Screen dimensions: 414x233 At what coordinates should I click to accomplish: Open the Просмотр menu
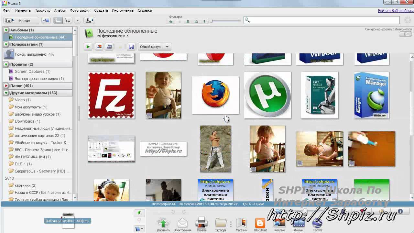42,10
